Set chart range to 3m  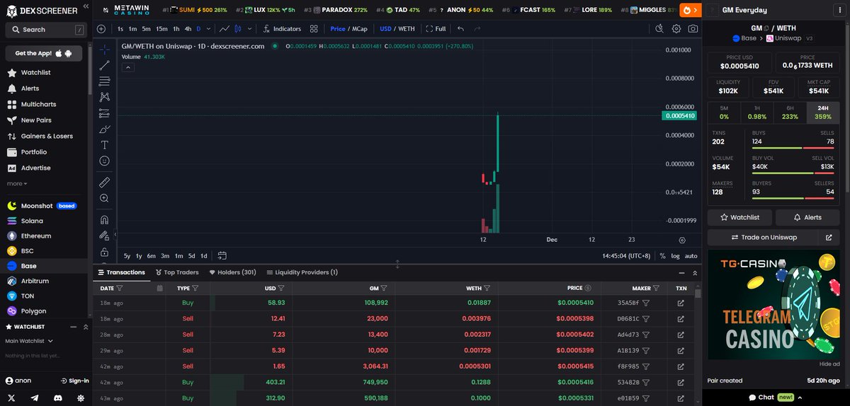point(164,255)
